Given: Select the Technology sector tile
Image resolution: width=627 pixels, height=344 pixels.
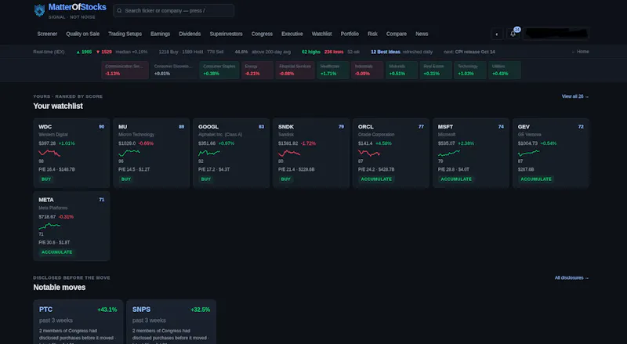Looking at the screenshot, I should point(470,70).
